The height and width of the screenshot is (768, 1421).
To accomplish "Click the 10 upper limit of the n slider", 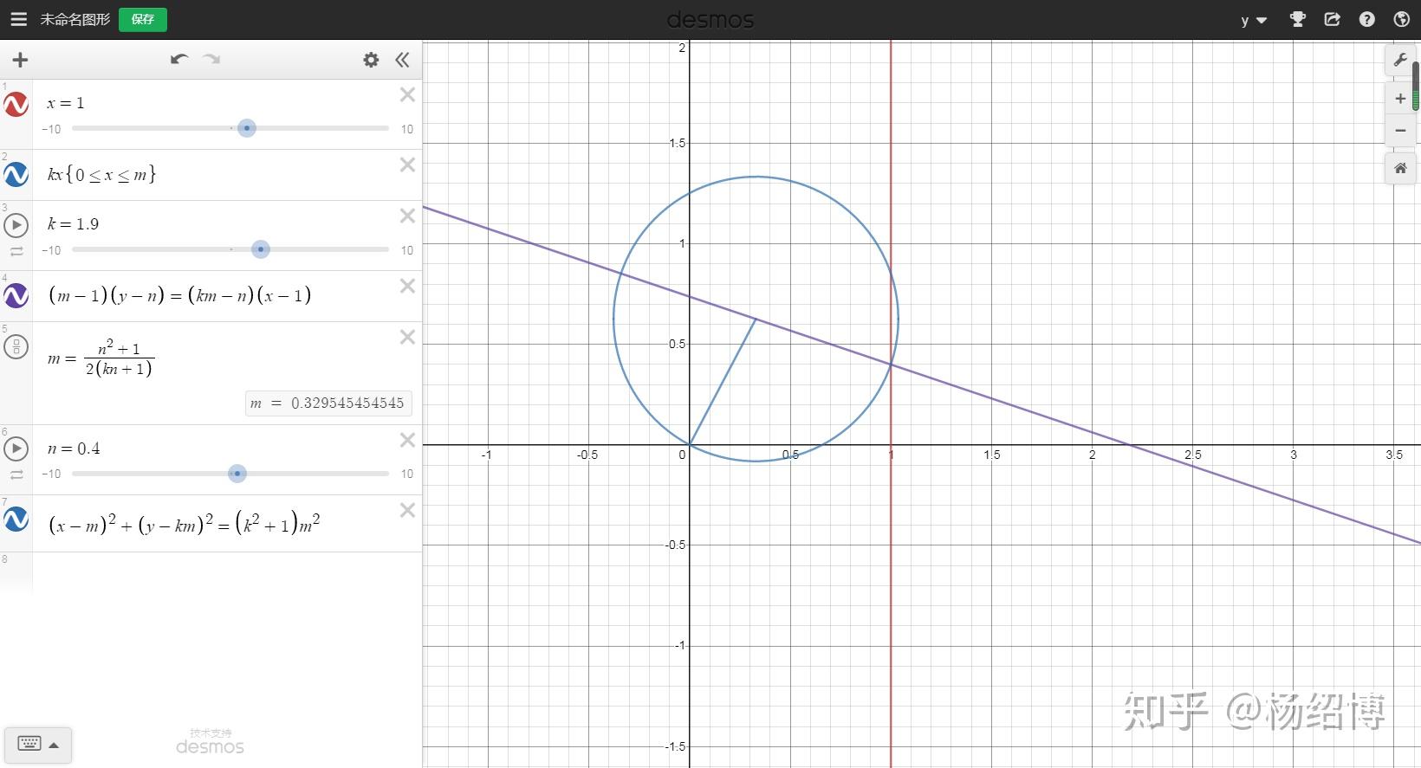I will click(406, 474).
